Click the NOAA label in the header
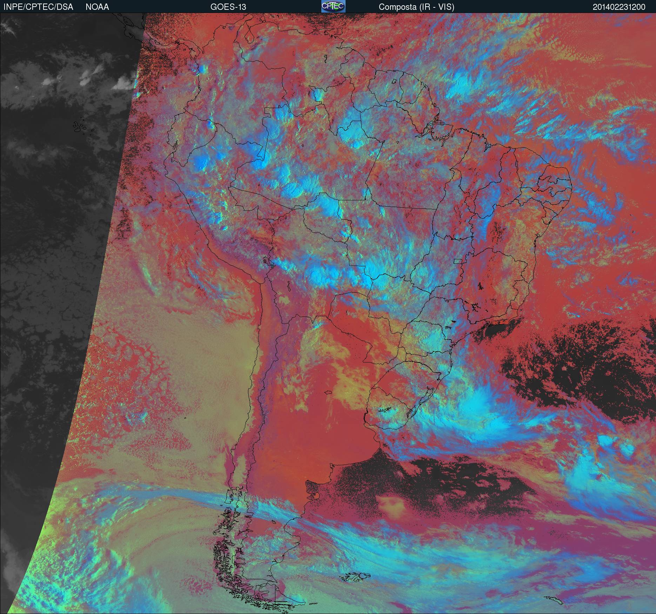Viewport: 656px width, 614px height. click(x=97, y=7)
